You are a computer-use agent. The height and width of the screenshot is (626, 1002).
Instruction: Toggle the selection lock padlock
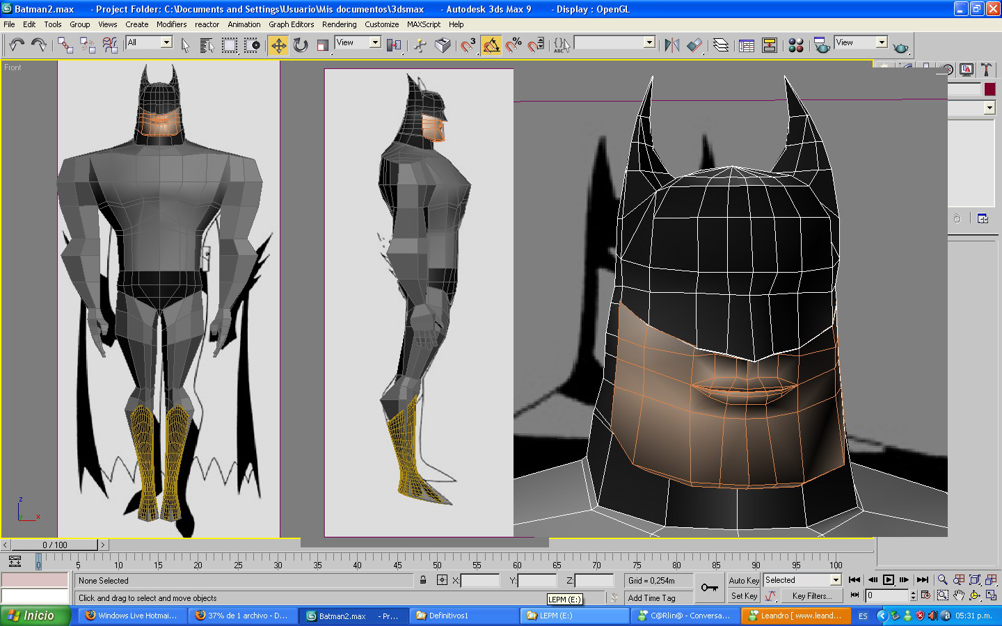[x=423, y=580]
